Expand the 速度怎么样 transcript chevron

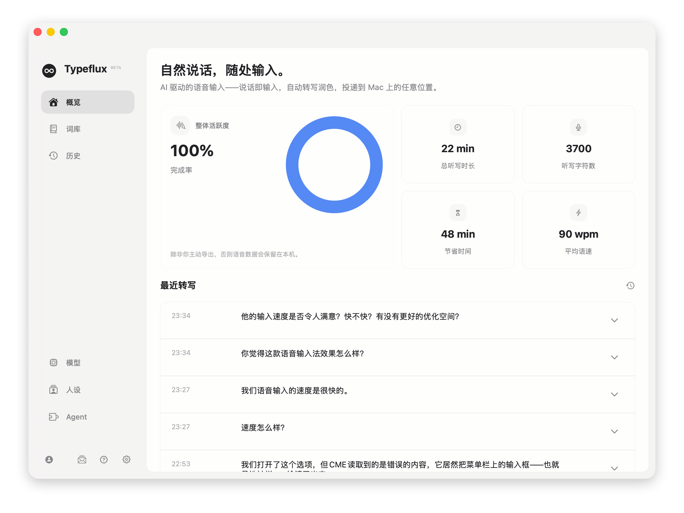[614, 431]
